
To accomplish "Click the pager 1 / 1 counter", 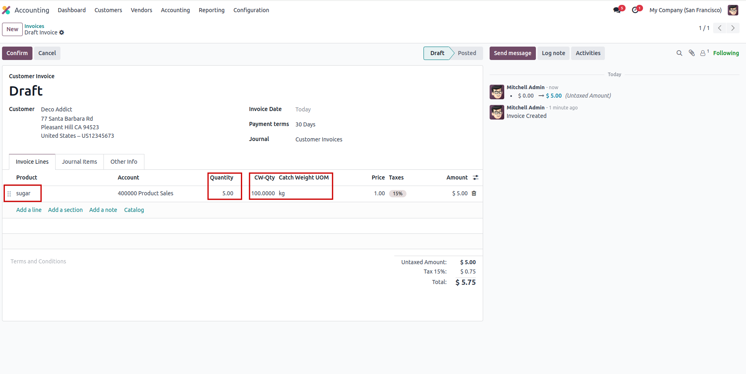I will [x=704, y=28].
